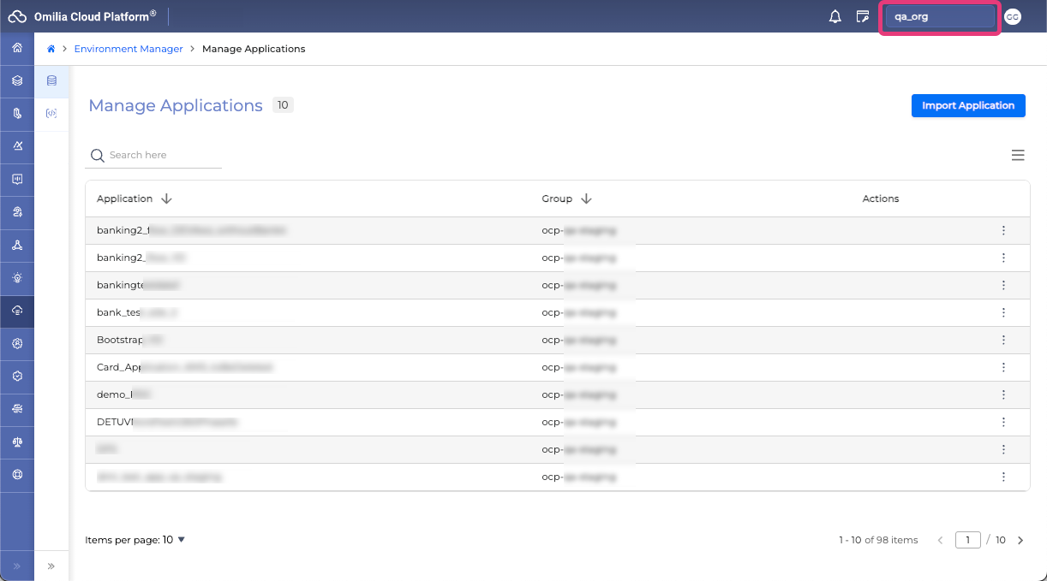Open the lifebuoy help sidebar icon
This screenshot has width=1047, height=581.
(x=17, y=475)
